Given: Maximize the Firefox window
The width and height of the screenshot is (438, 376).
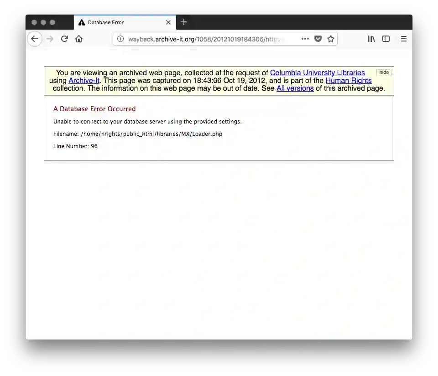Looking at the screenshot, I should coord(52,22).
